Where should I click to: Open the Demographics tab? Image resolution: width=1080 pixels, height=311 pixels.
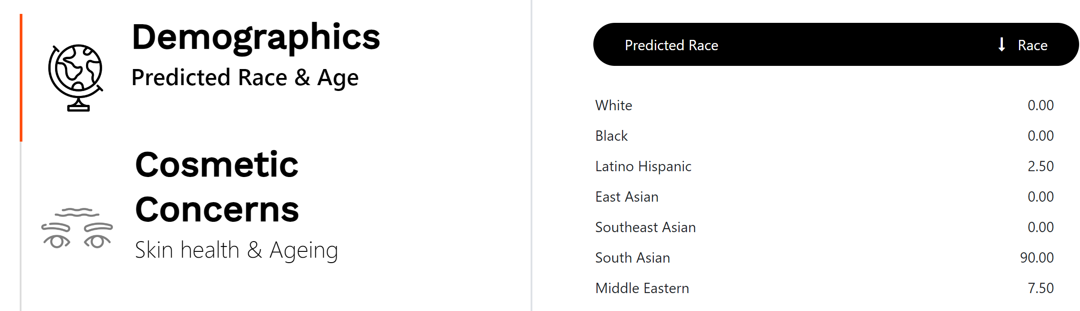pyautogui.click(x=255, y=37)
